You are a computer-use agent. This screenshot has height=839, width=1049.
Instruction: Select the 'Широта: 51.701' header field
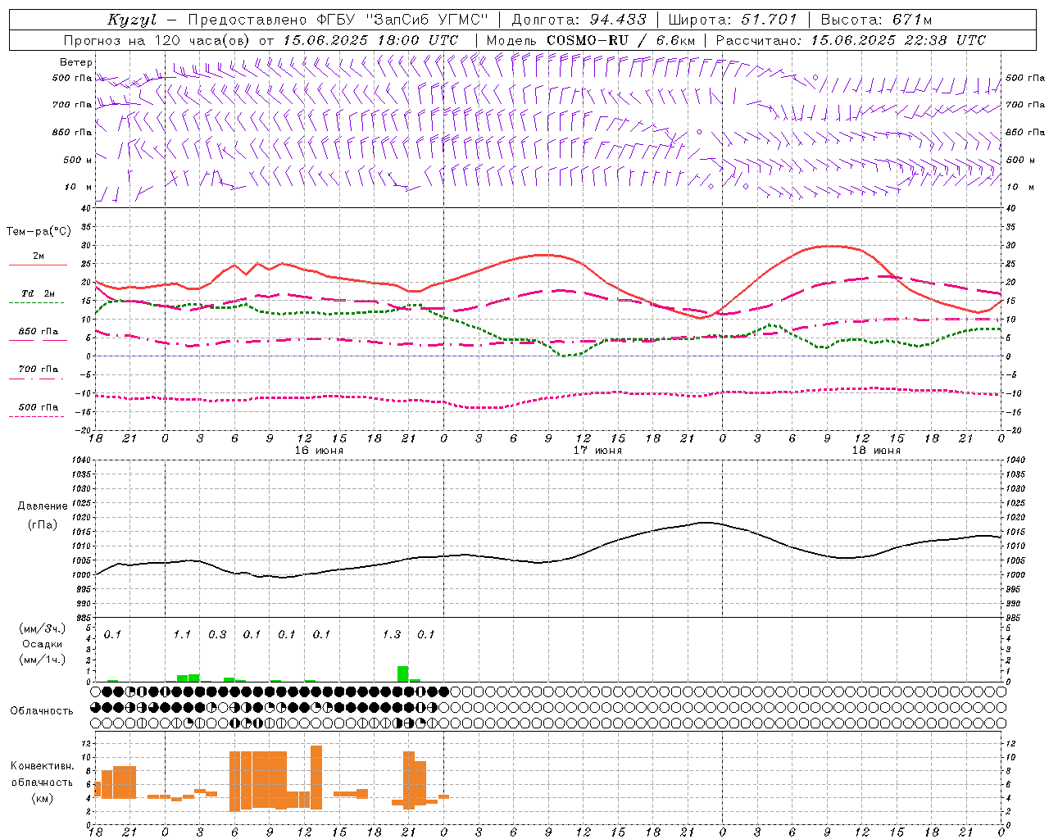coord(733,20)
